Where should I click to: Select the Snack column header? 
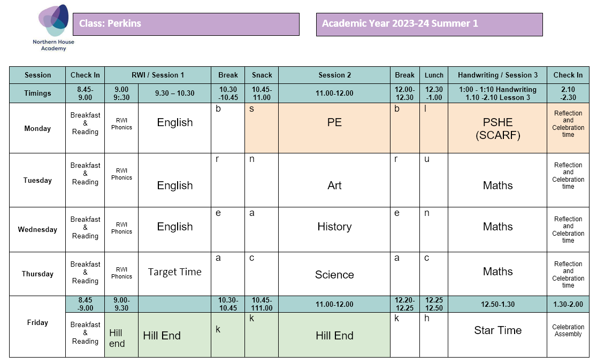(262, 75)
